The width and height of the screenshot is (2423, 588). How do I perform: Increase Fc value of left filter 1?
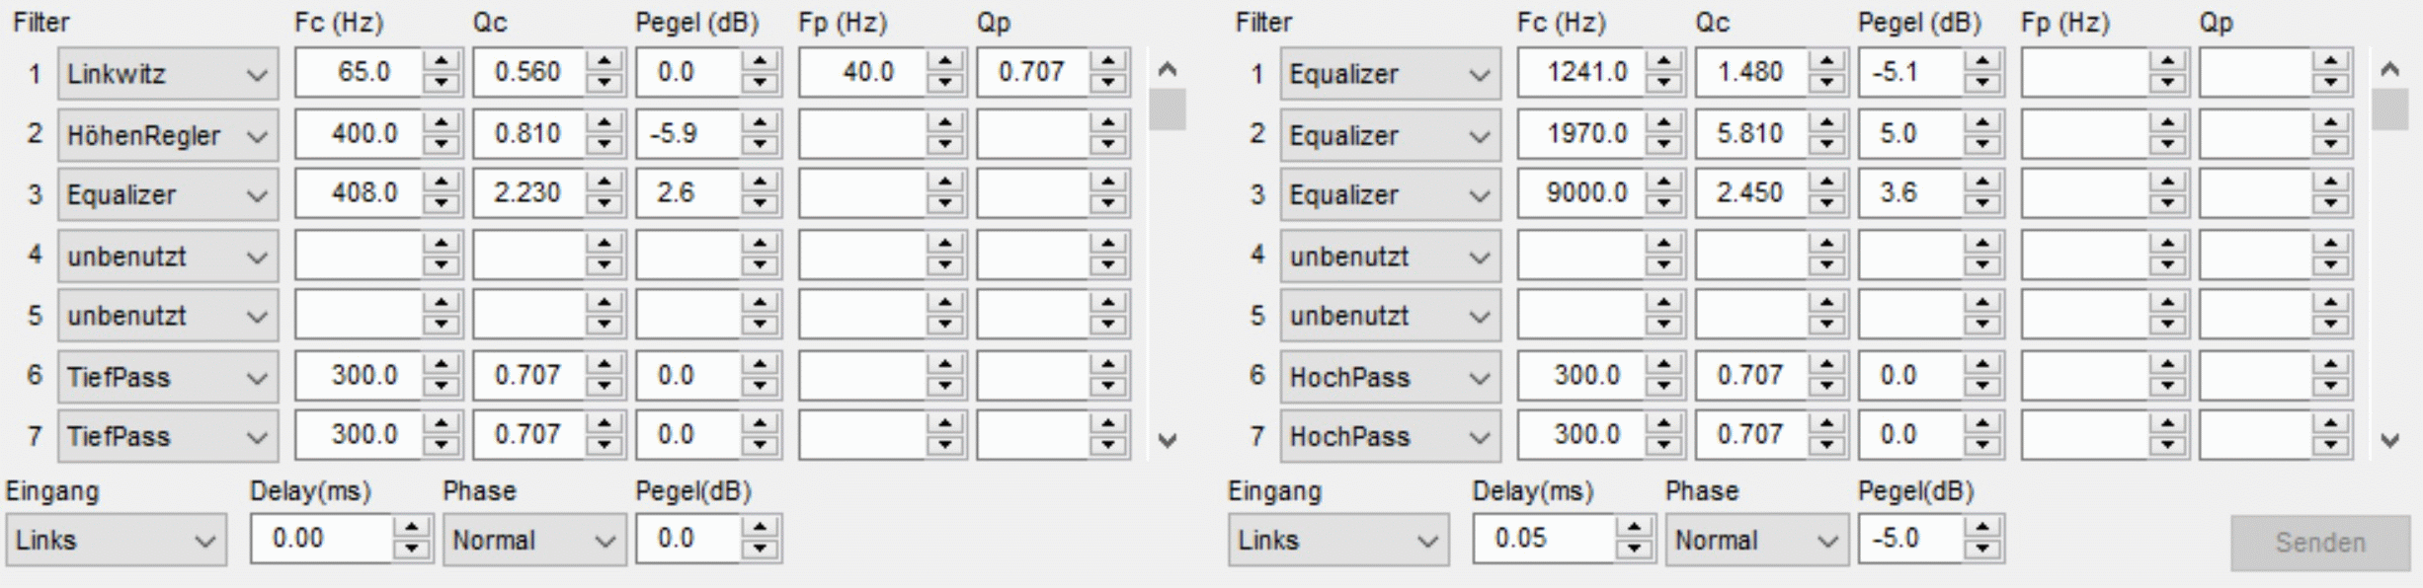pyautogui.click(x=441, y=61)
